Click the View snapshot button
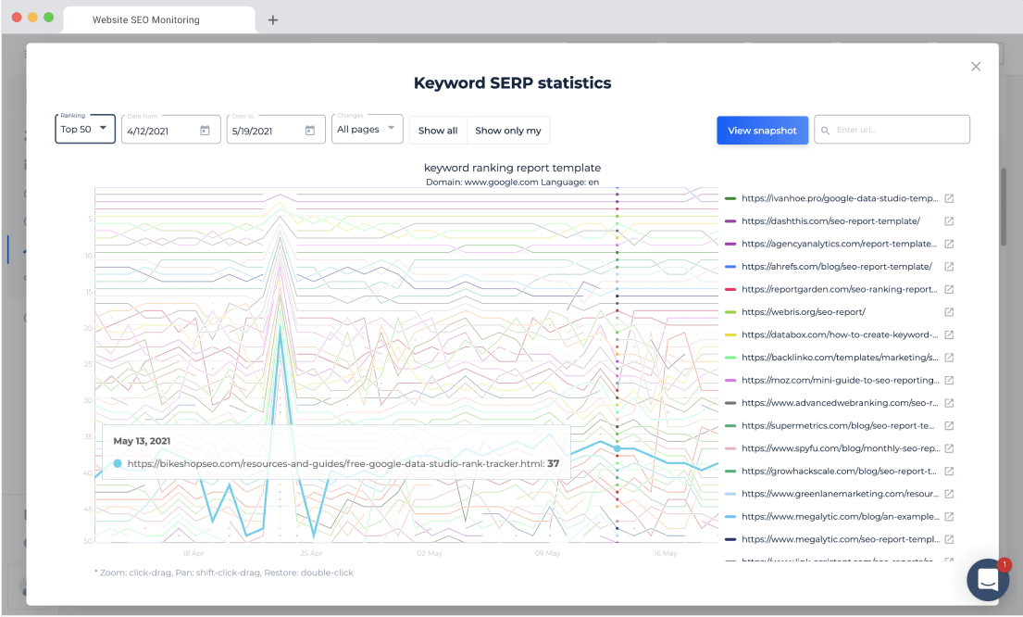The image size is (1023, 617). point(762,131)
